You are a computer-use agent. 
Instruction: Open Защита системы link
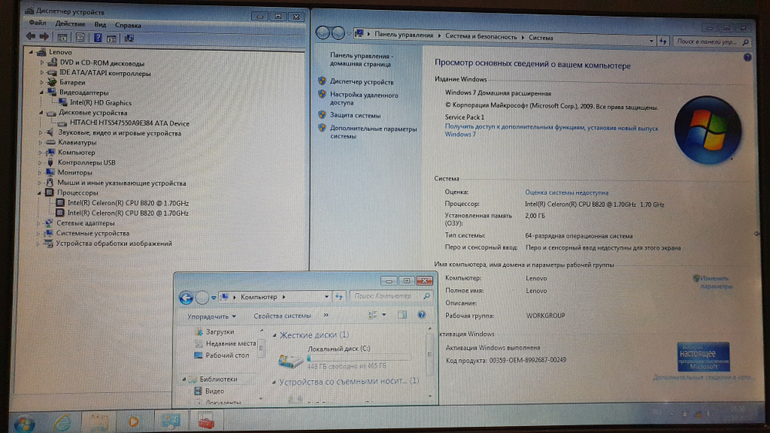click(x=355, y=115)
